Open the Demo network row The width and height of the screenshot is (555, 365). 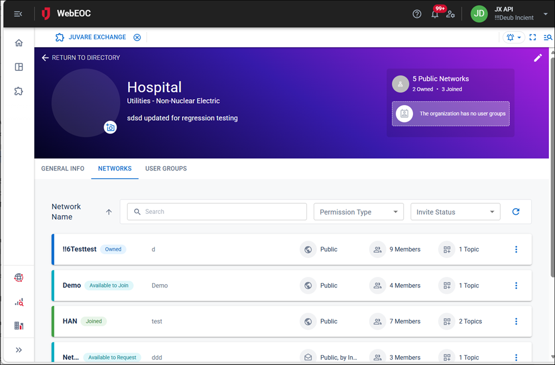click(x=292, y=285)
